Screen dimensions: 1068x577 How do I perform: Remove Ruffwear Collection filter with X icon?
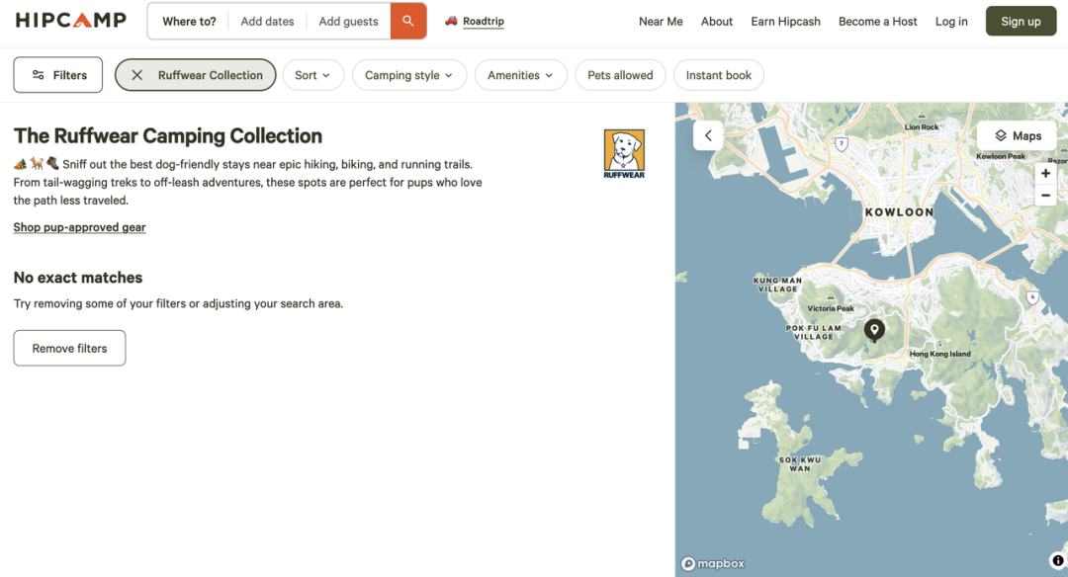click(136, 75)
